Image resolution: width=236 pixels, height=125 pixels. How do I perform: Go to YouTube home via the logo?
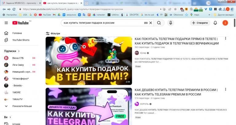coord(21,23)
